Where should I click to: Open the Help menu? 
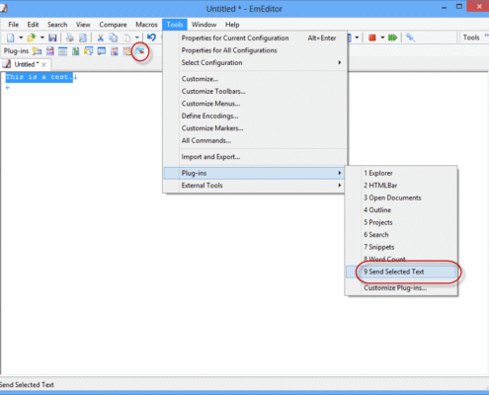(232, 25)
